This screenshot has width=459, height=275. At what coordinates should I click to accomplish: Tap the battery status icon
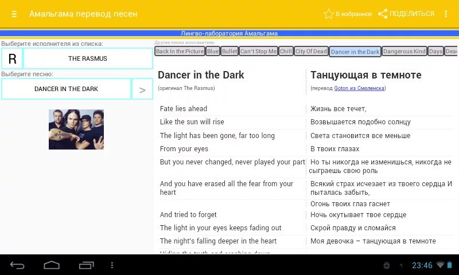(x=449, y=265)
